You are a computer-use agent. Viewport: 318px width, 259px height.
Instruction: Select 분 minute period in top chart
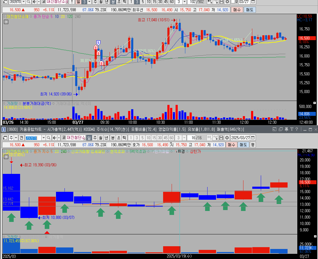[113, 2]
